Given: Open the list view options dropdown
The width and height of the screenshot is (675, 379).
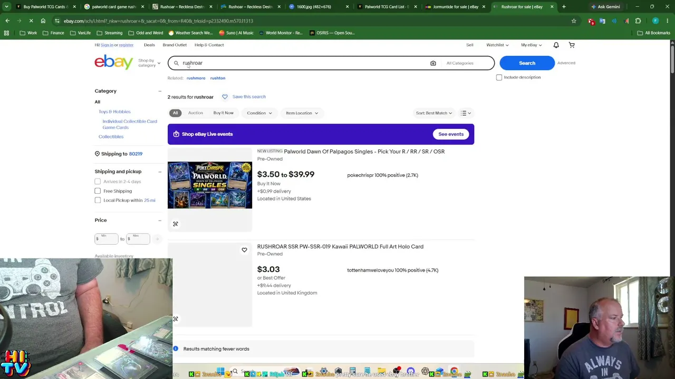Looking at the screenshot, I should [x=466, y=113].
